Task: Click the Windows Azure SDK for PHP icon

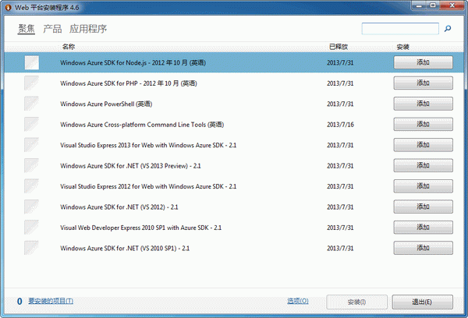Action: pos(31,83)
